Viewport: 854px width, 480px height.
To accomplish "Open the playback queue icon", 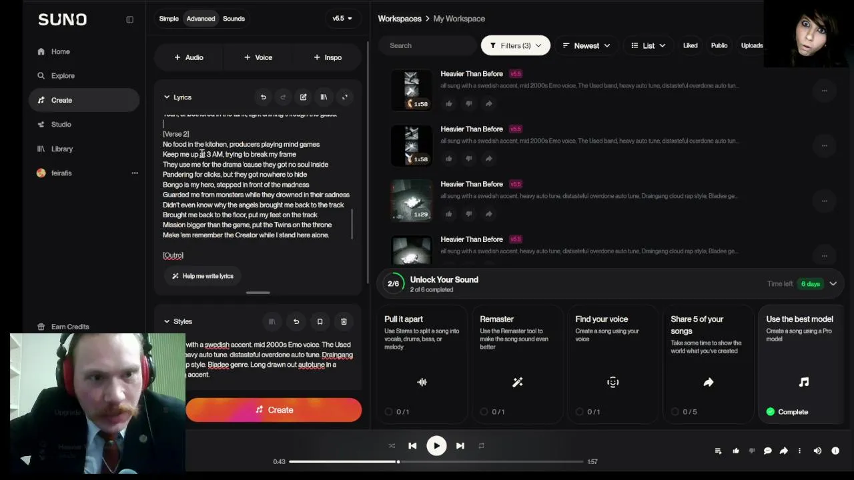I will click(718, 451).
